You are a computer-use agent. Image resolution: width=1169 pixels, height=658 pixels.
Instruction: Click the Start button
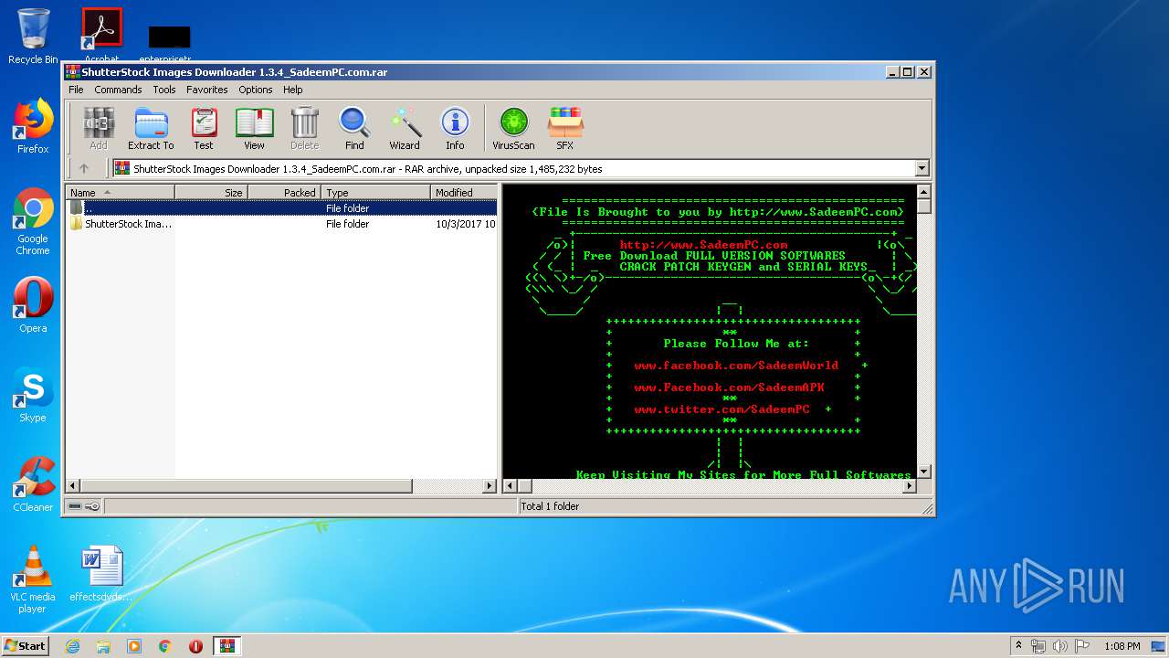(x=25, y=645)
